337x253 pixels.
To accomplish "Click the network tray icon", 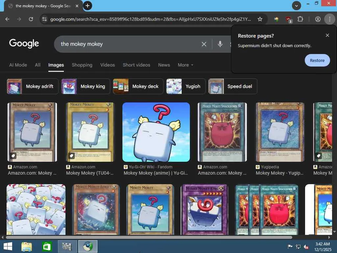I will [x=298, y=247].
